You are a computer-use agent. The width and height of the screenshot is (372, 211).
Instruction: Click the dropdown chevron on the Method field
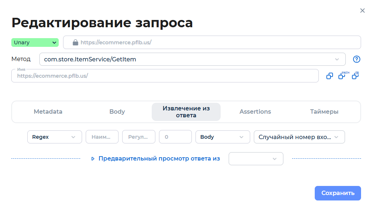[337, 59]
